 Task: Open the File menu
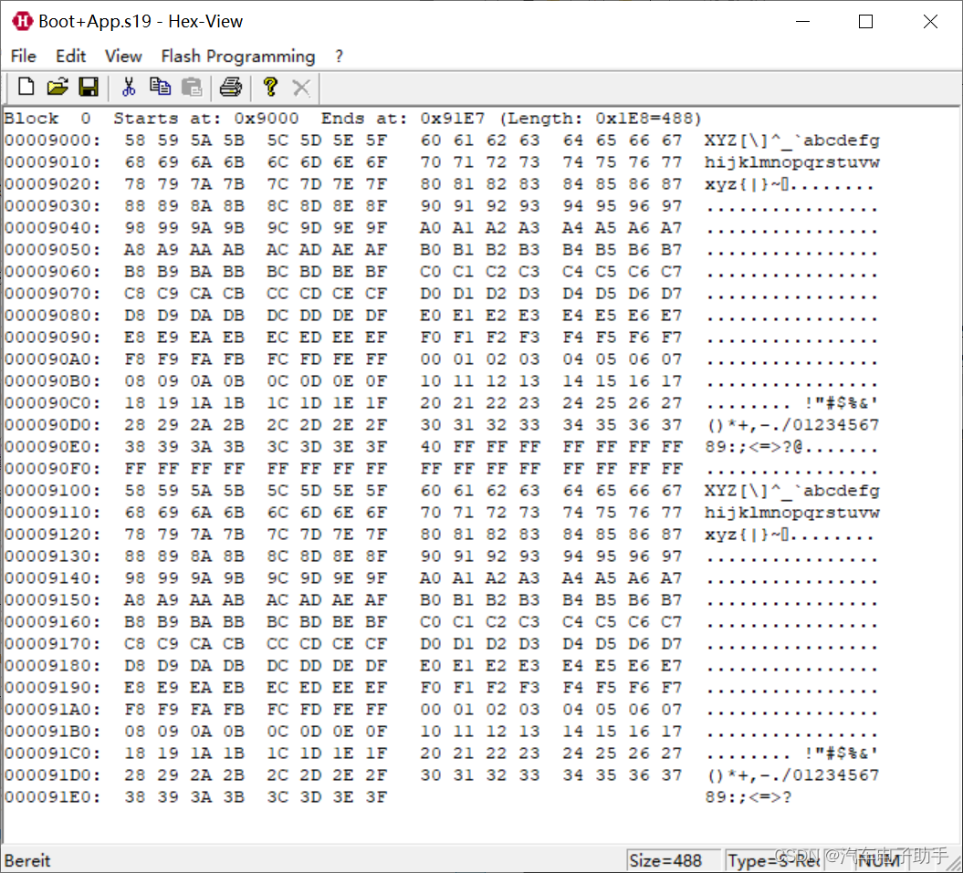(x=24, y=56)
